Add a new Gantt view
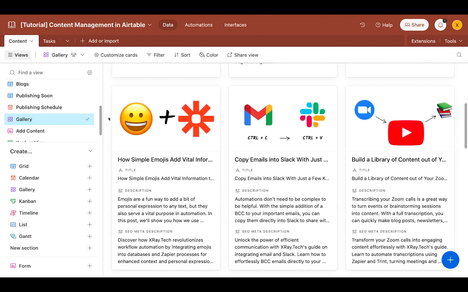468x292 pixels. [x=90, y=236]
